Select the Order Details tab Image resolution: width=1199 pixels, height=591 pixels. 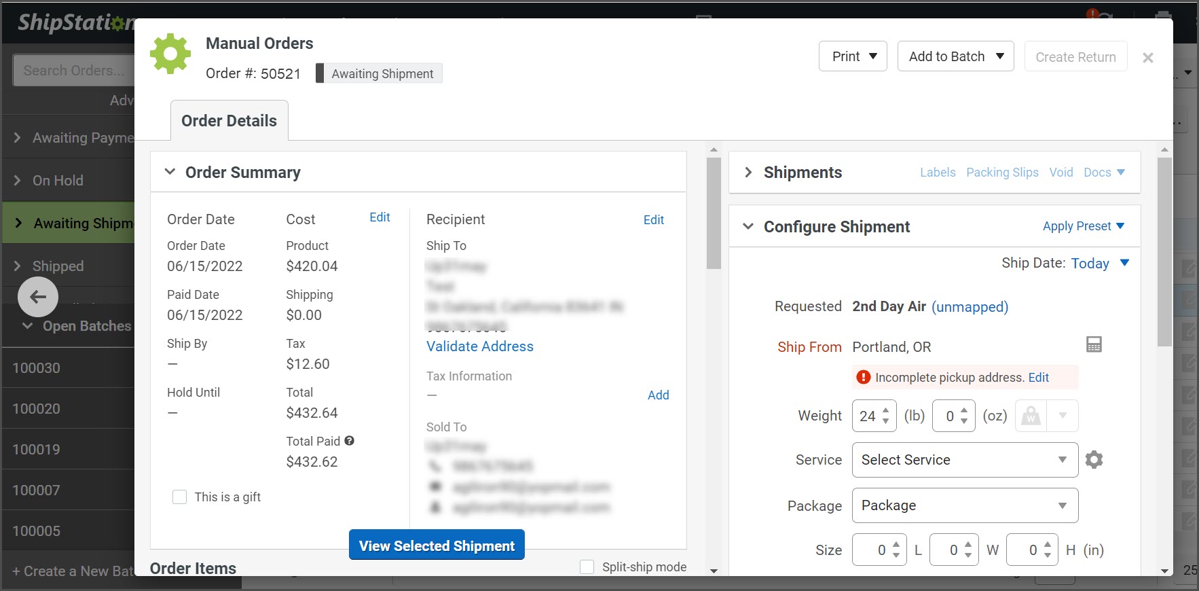[229, 121]
